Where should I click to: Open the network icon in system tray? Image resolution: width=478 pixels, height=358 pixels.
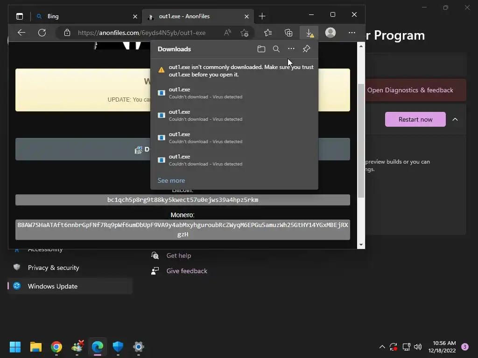(x=406, y=347)
